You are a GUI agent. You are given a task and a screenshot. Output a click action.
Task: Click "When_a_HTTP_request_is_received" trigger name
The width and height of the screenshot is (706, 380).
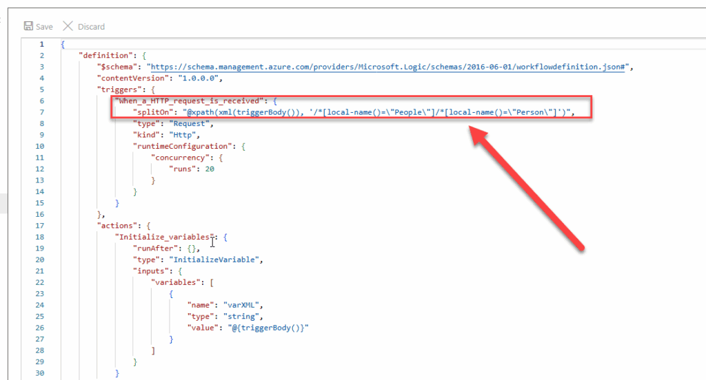pos(189,101)
